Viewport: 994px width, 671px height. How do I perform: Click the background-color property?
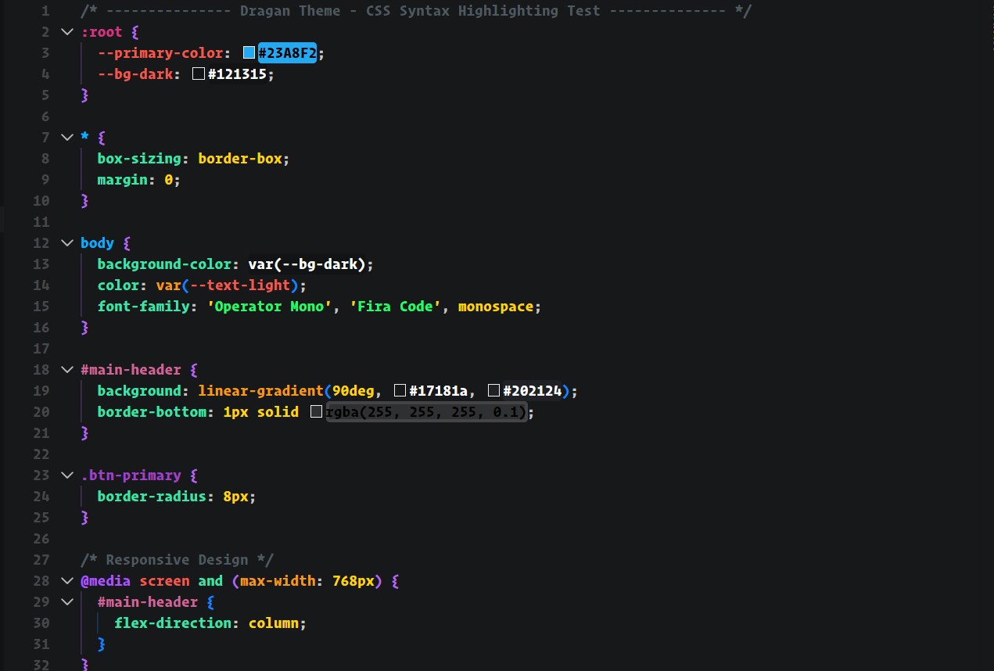(164, 264)
